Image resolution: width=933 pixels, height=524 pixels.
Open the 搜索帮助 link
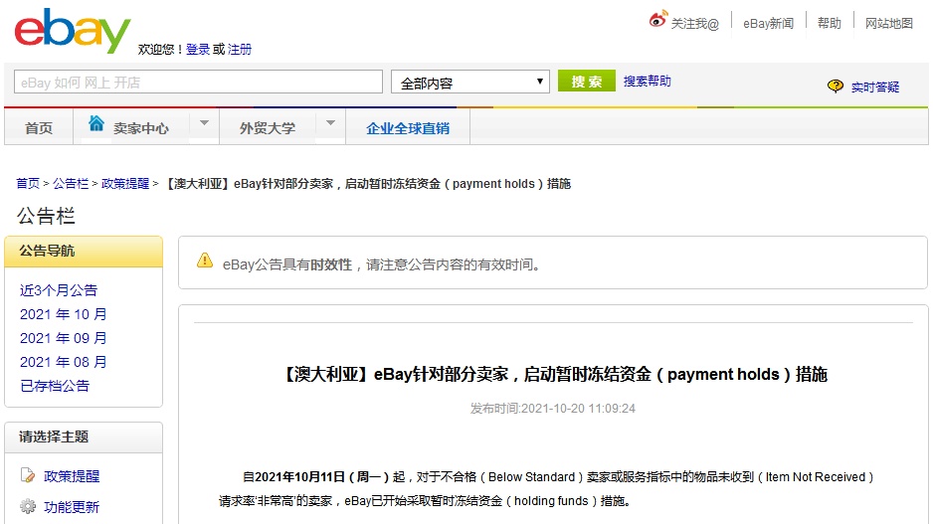point(647,81)
